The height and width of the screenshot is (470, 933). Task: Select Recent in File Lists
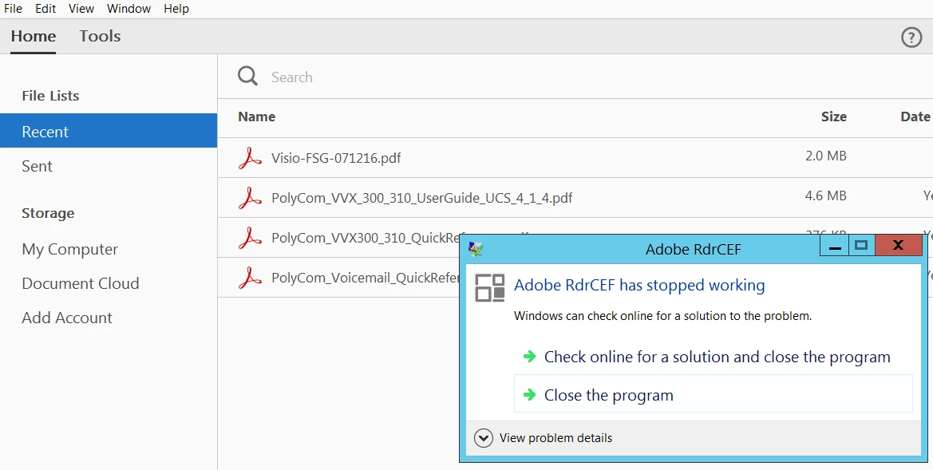109,131
